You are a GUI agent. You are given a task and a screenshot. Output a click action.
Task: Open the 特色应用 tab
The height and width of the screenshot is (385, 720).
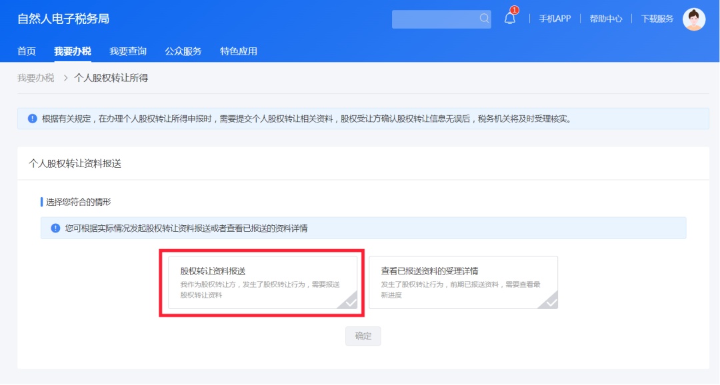[238, 51]
